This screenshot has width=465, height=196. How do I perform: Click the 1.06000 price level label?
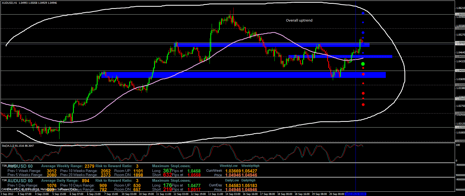[460, 14]
